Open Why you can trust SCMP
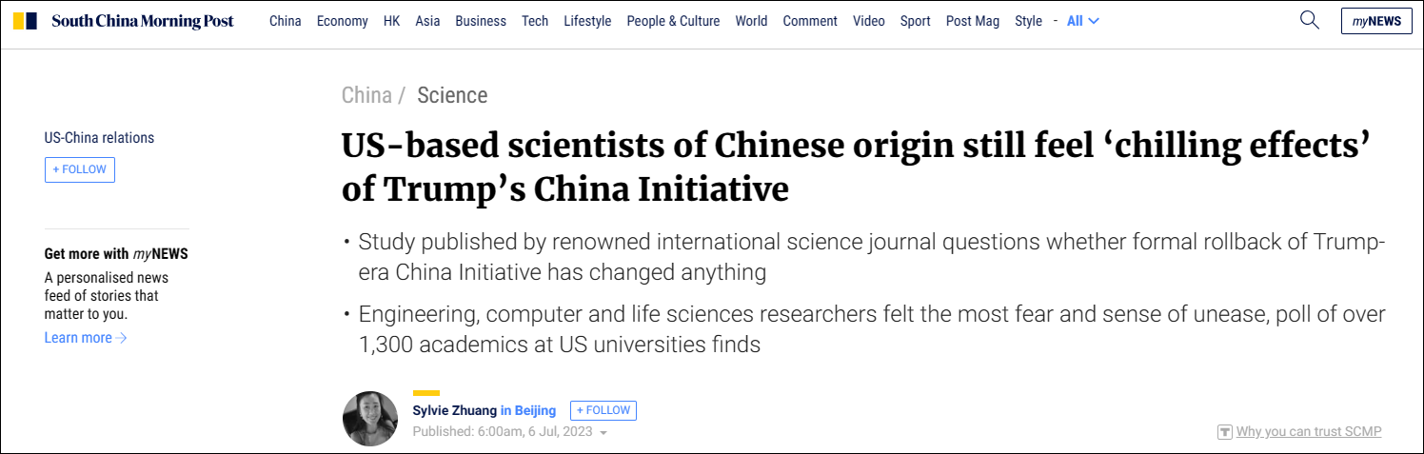This screenshot has height=454, width=1424. 1309,432
